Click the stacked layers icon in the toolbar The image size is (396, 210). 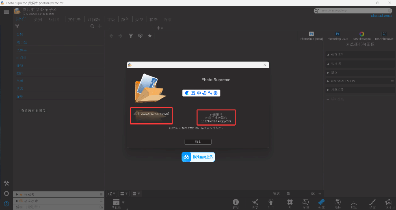(141, 36)
